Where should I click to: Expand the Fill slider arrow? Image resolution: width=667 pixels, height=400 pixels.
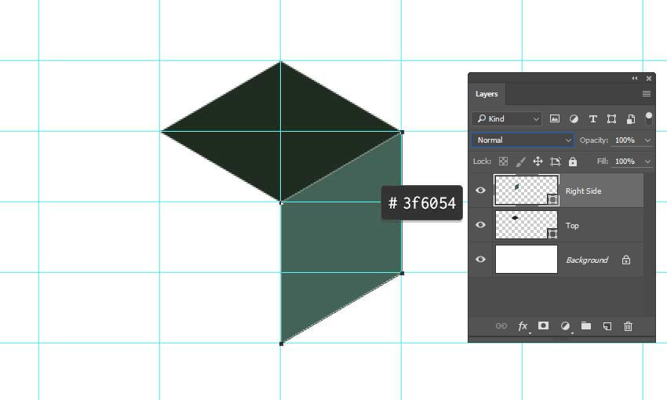point(647,162)
